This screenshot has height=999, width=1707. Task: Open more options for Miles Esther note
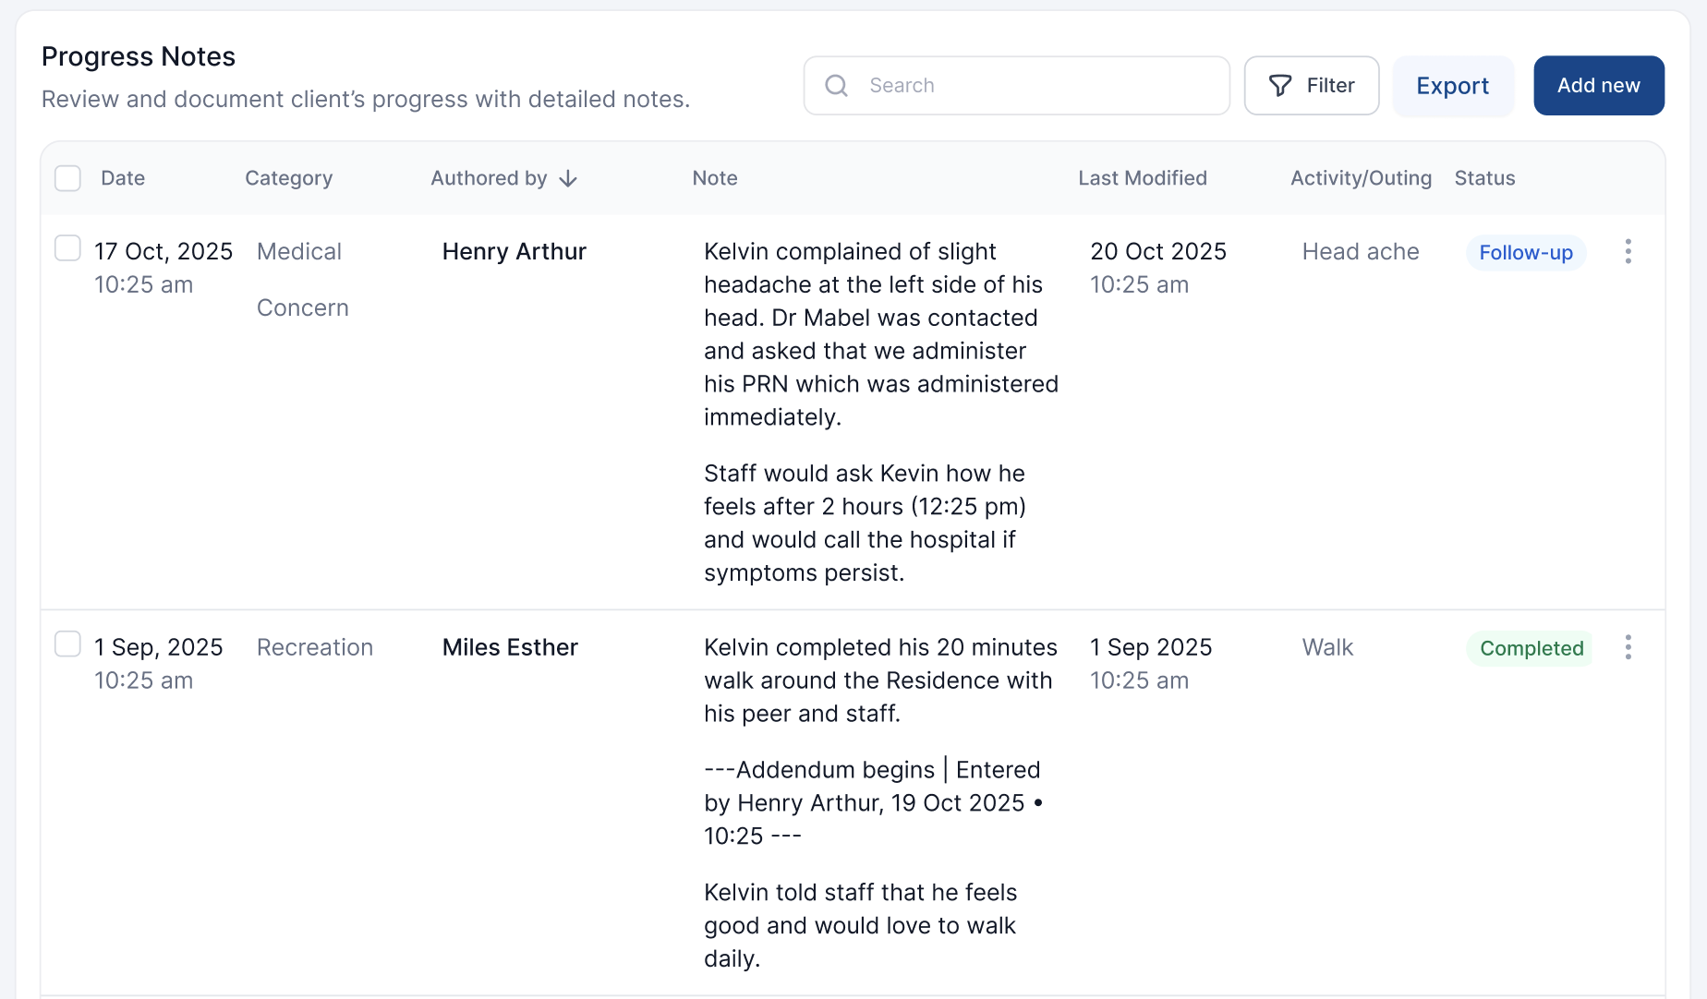point(1628,647)
